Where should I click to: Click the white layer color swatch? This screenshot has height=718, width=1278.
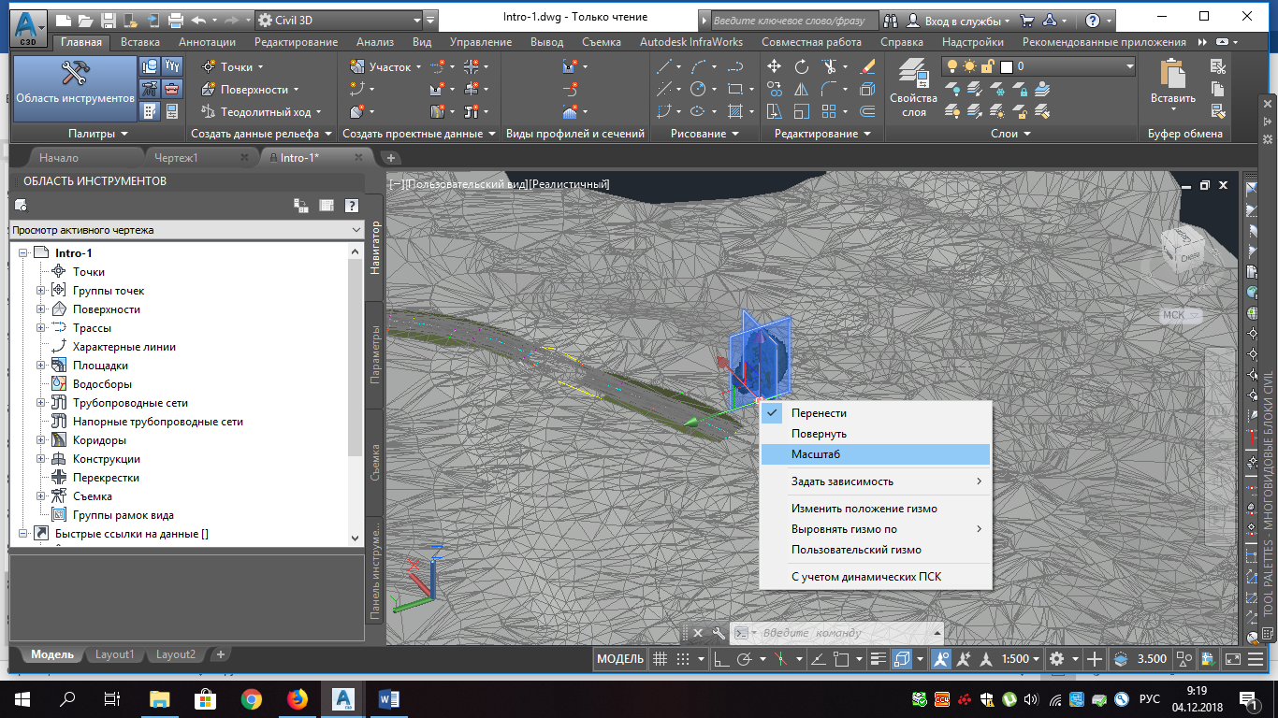pos(1007,66)
